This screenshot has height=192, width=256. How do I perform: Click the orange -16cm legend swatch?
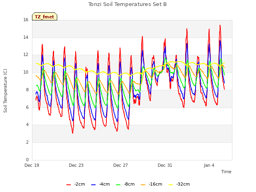(143, 185)
